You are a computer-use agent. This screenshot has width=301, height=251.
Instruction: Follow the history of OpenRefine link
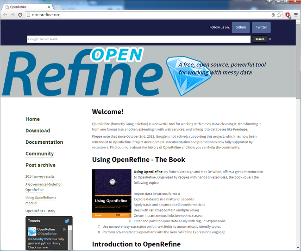pyautogui.click(x=164, y=148)
